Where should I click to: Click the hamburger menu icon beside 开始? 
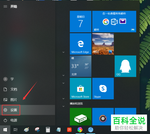5,7
